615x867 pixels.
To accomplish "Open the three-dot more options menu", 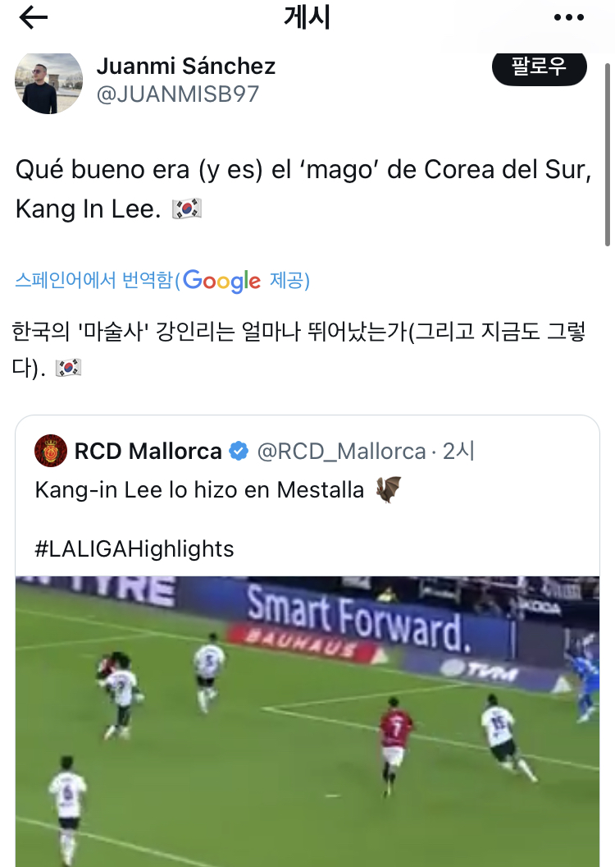I will point(568,18).
